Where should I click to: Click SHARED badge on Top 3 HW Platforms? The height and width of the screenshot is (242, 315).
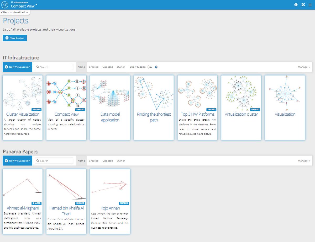pyautogui.click(x=211, y=110)
